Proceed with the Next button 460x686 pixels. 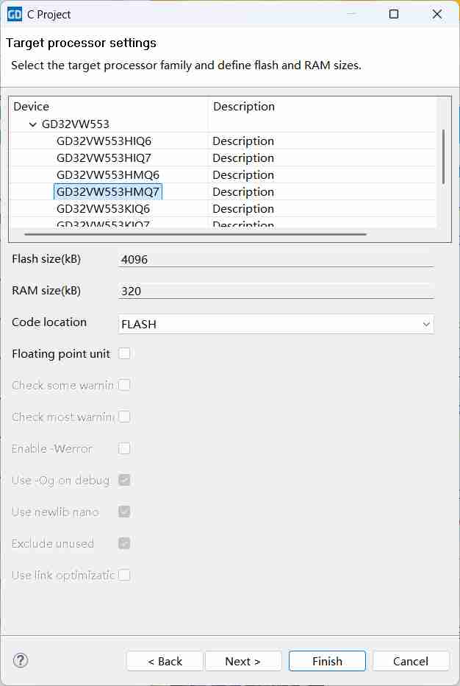(x=243, y=661)
